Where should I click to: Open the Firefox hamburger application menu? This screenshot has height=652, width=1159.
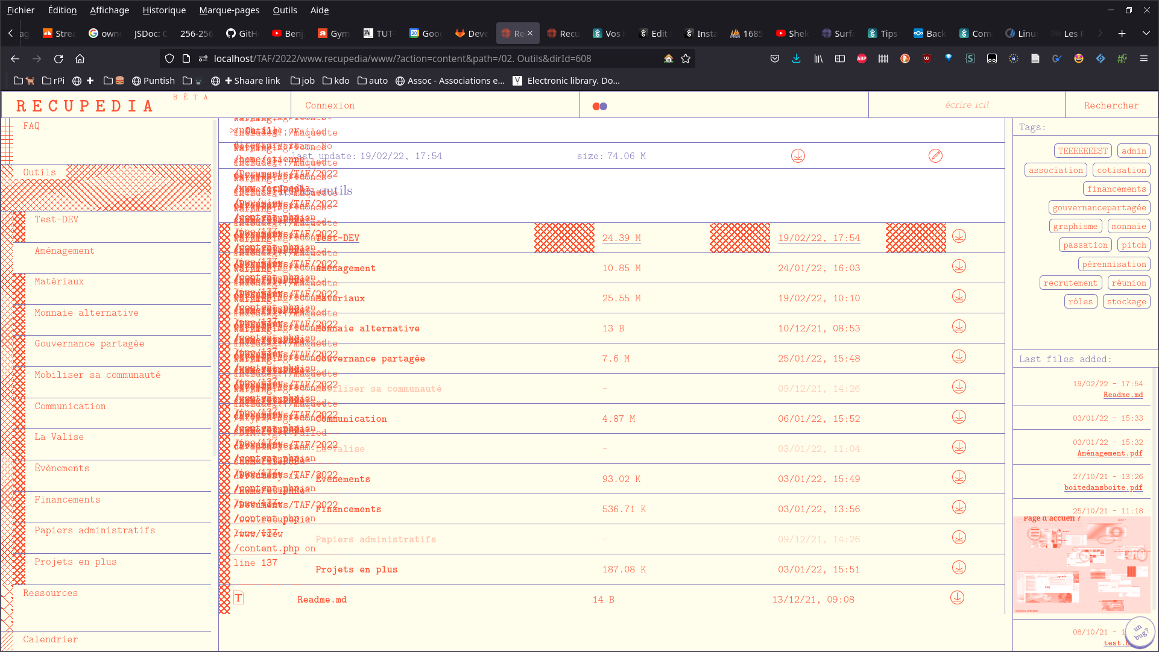(1143, 58)
